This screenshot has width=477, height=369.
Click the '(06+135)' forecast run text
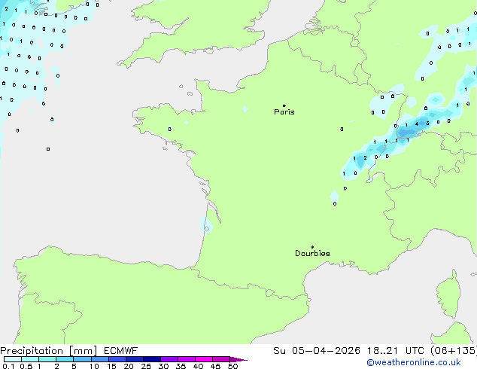click(454, 351)
